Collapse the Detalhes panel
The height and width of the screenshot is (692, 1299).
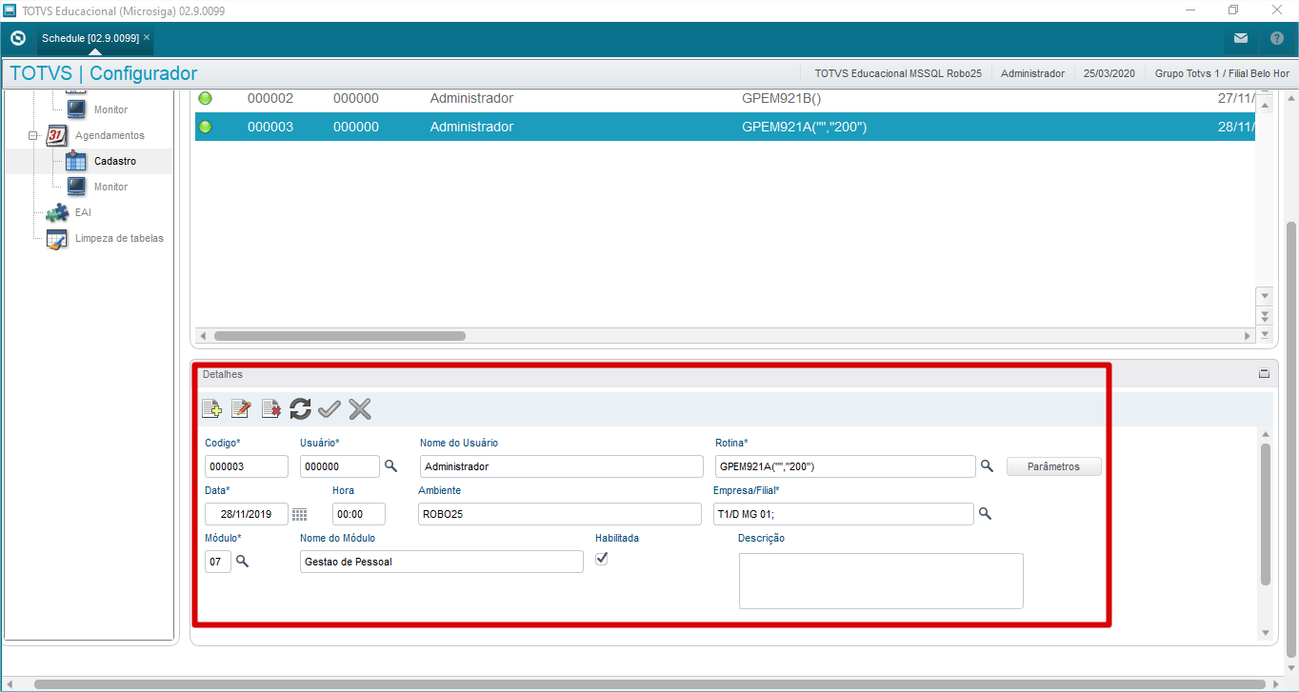tap(1265, 374)
